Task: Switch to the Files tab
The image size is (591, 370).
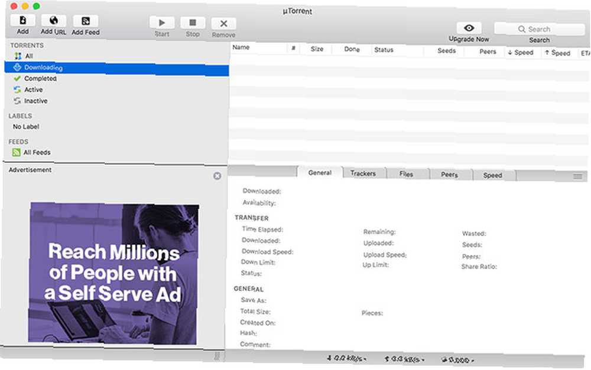Action: tap(407, 174)
